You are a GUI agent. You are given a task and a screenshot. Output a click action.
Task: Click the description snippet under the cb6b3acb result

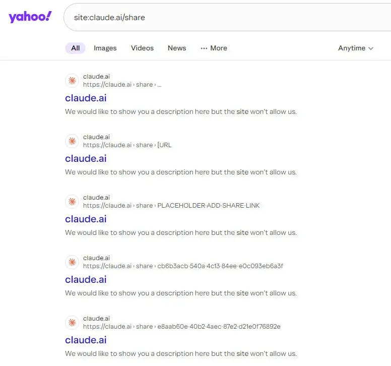181,293
